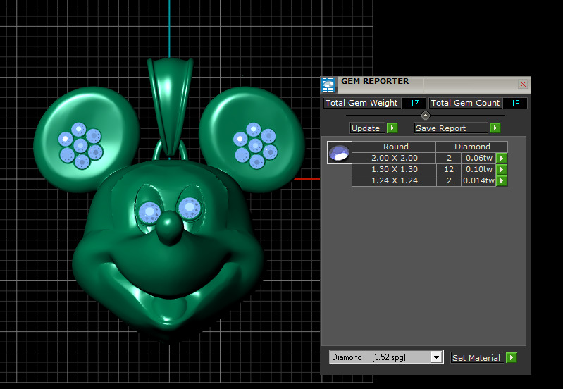This screenshot has height=389, width=563.
Task: Click the green arrow beside Update
Action: point(392,128)
